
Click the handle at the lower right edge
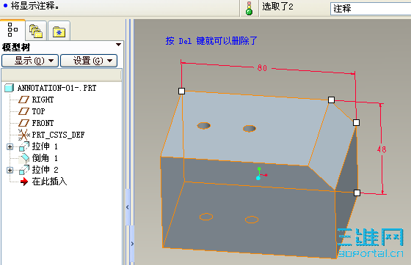tap(357, 193)
